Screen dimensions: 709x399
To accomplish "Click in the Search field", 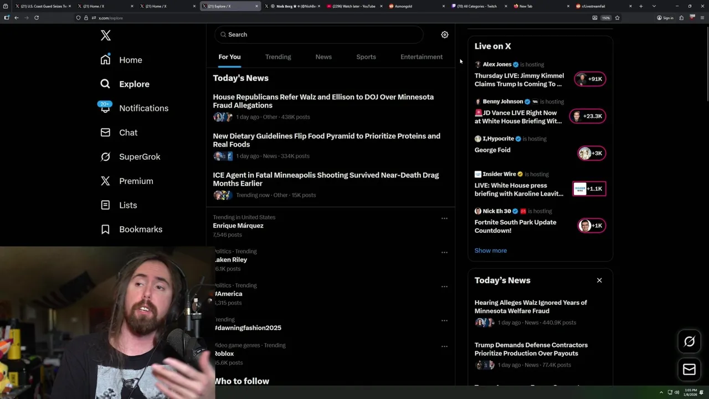I will pyautogui.click(x=318, y=34).
